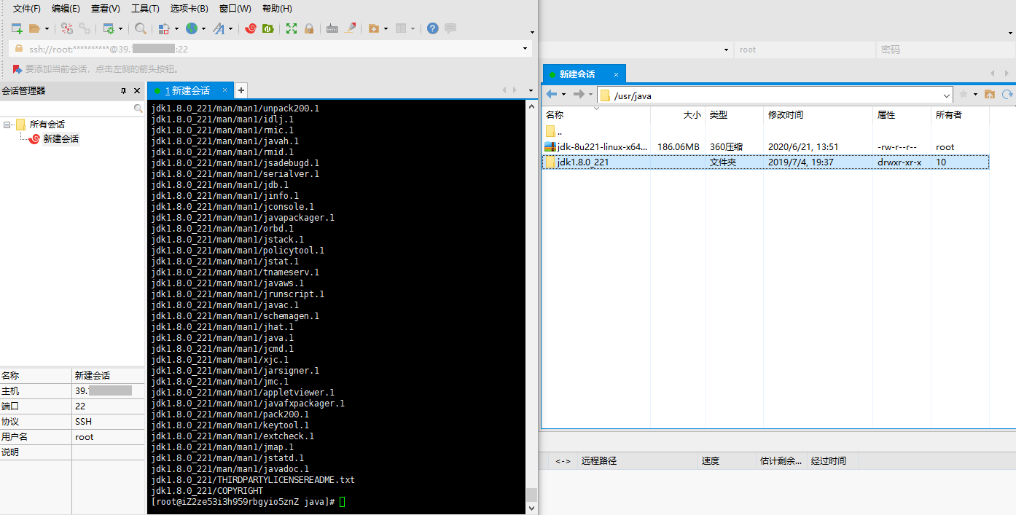Close the session manager panel
1016x515 pixels.
click(136, 91)
